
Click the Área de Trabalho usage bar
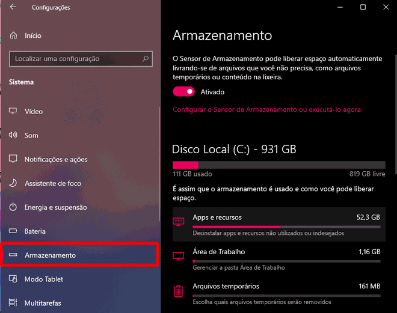(286, 261)
